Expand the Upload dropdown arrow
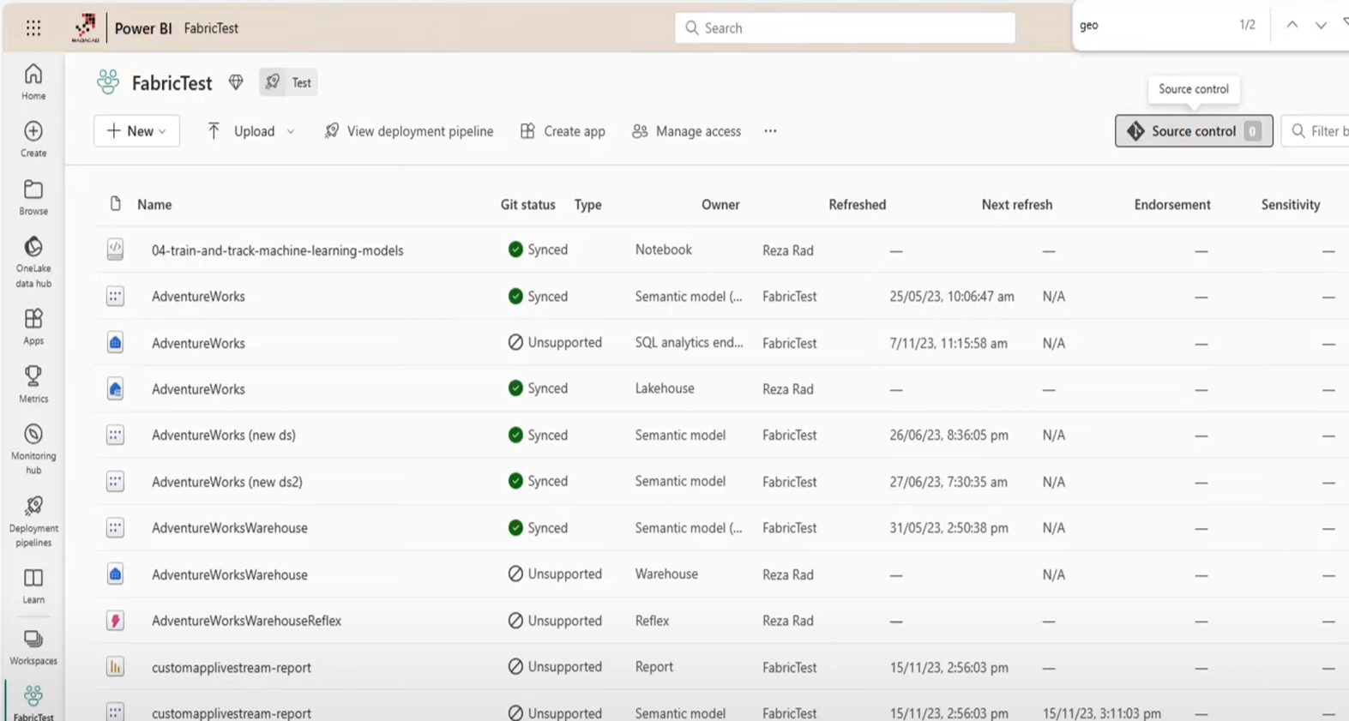Viewport: 1349px width, 721px height. (291, 131)
